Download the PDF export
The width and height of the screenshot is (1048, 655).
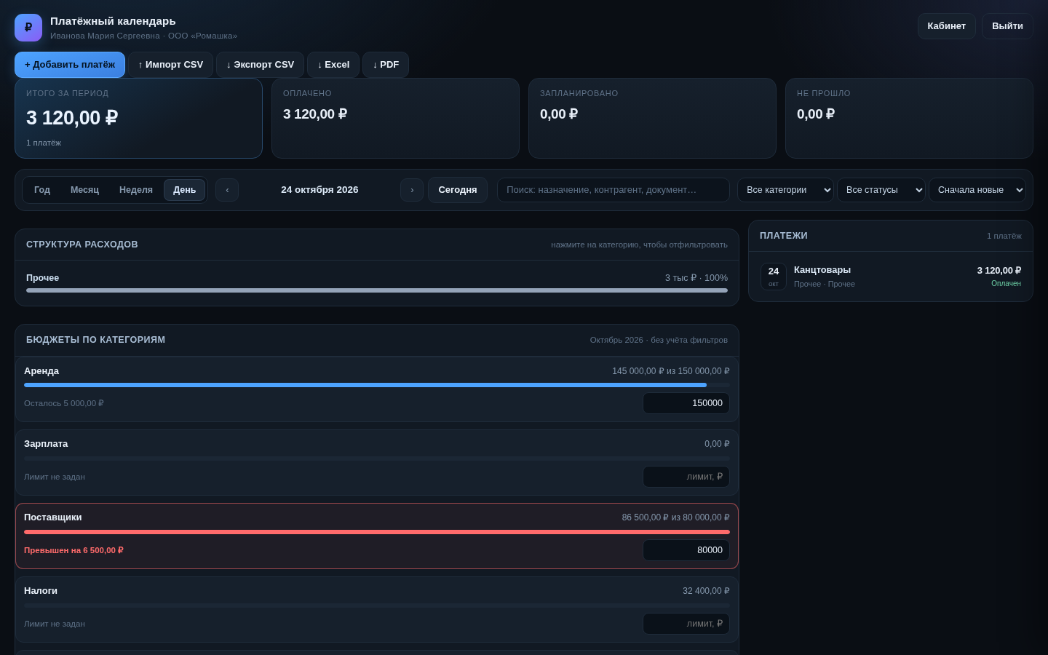pos(386,65)
